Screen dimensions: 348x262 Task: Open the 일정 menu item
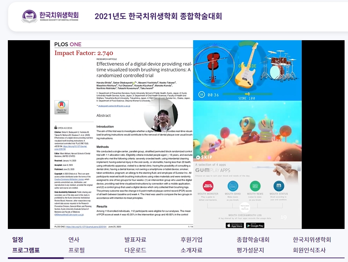tap(18, 240)
